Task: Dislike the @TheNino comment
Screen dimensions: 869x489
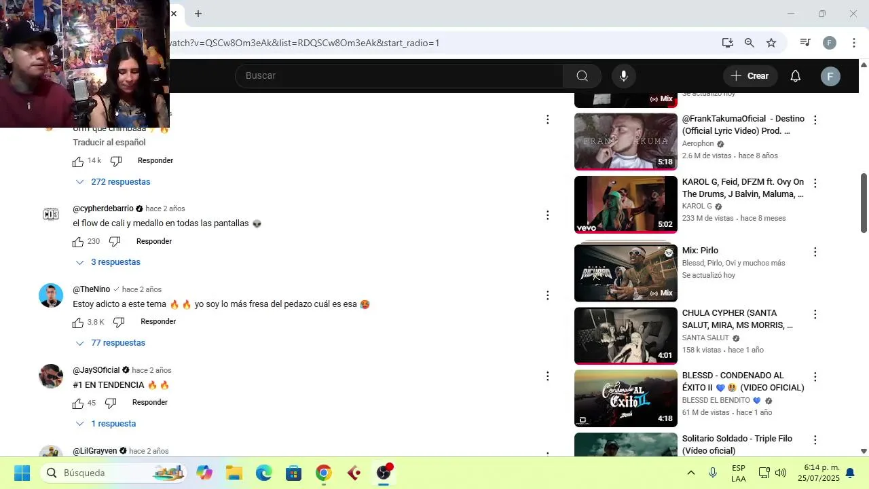Action: pyautogui.click(x=119, y=323)
